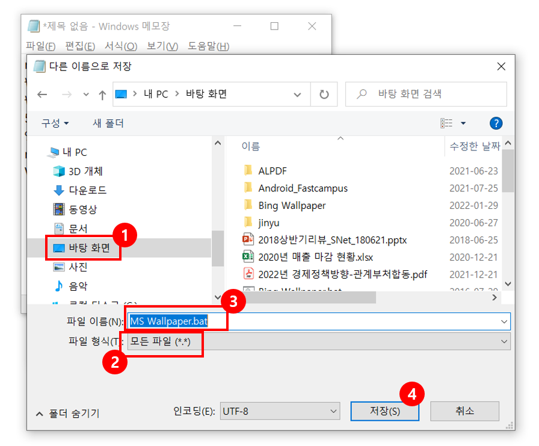Click navigation pane scrollbar down arrow
Image resolution: width=539 pixels, height=446 pixels.
pyautogui.click(x=218, y=297)
